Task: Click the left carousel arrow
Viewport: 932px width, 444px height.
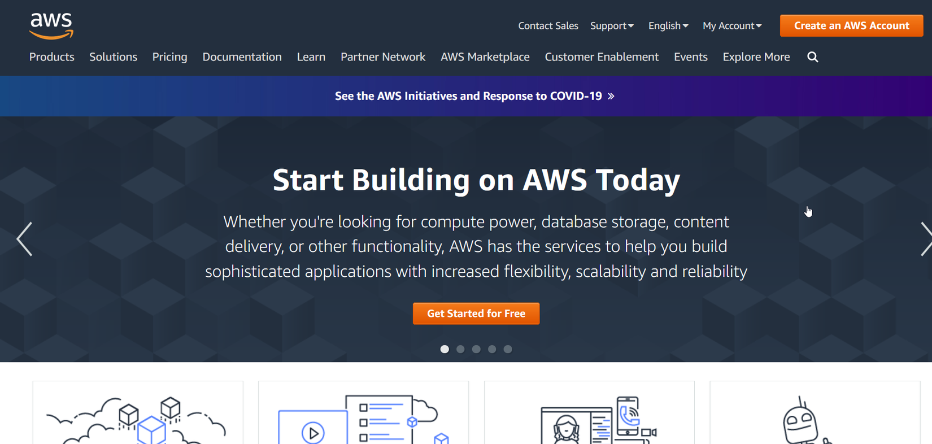Action: click(x=24, y=238)
